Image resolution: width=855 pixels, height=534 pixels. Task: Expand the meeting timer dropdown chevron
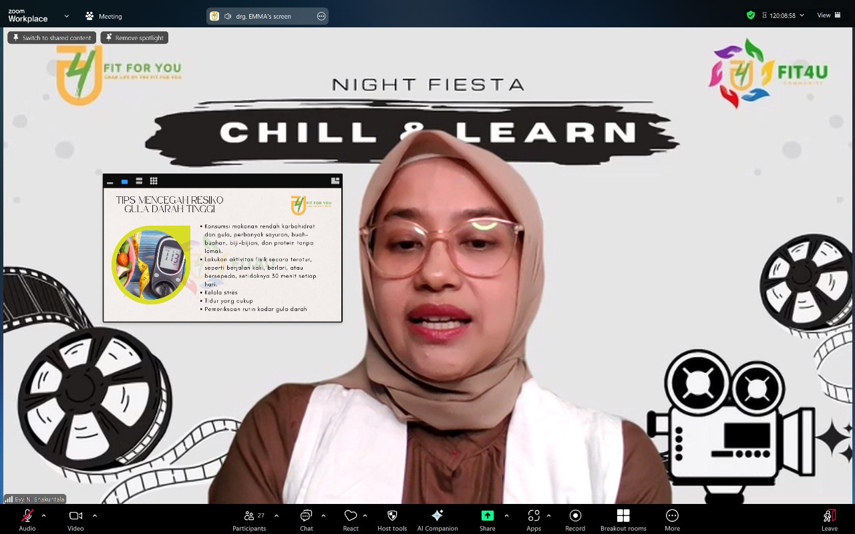coord(802,15)
